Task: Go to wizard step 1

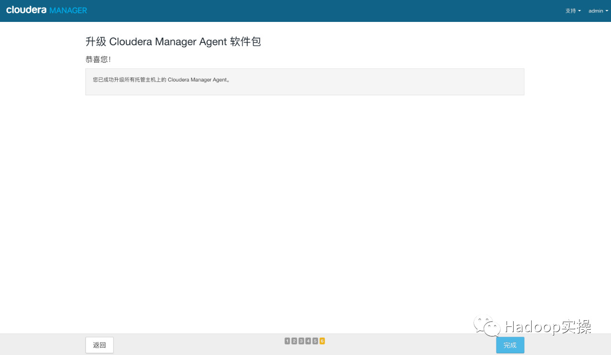Action: point(287,341)
